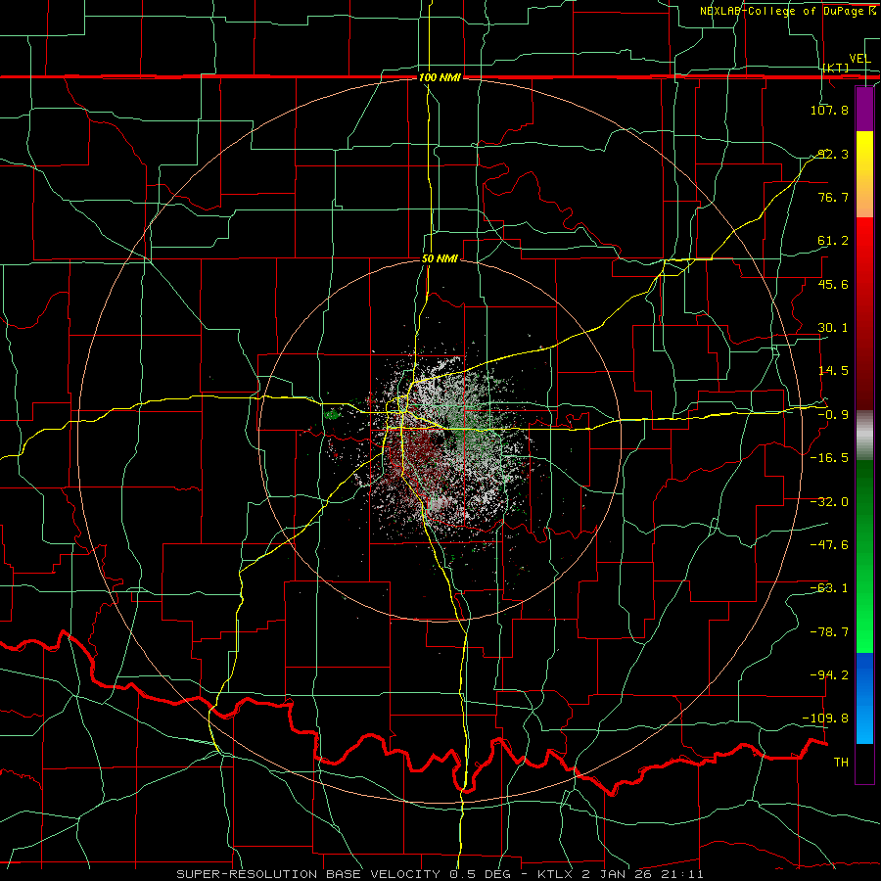Image resolution: width=881 pixels, height=881 pixels.
Task: Click the -94.2 velocity scale value
Action: (x=829, y=675)
